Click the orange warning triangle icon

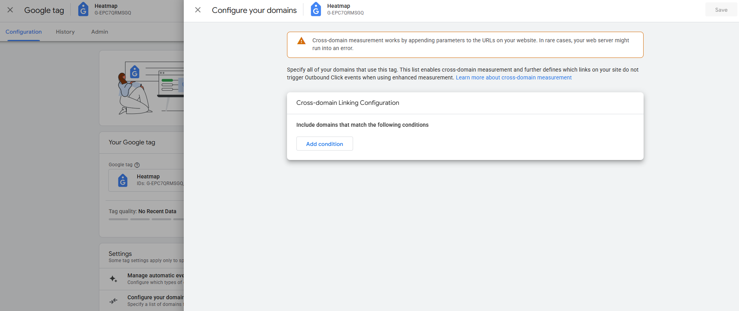(x=301, y=41)
